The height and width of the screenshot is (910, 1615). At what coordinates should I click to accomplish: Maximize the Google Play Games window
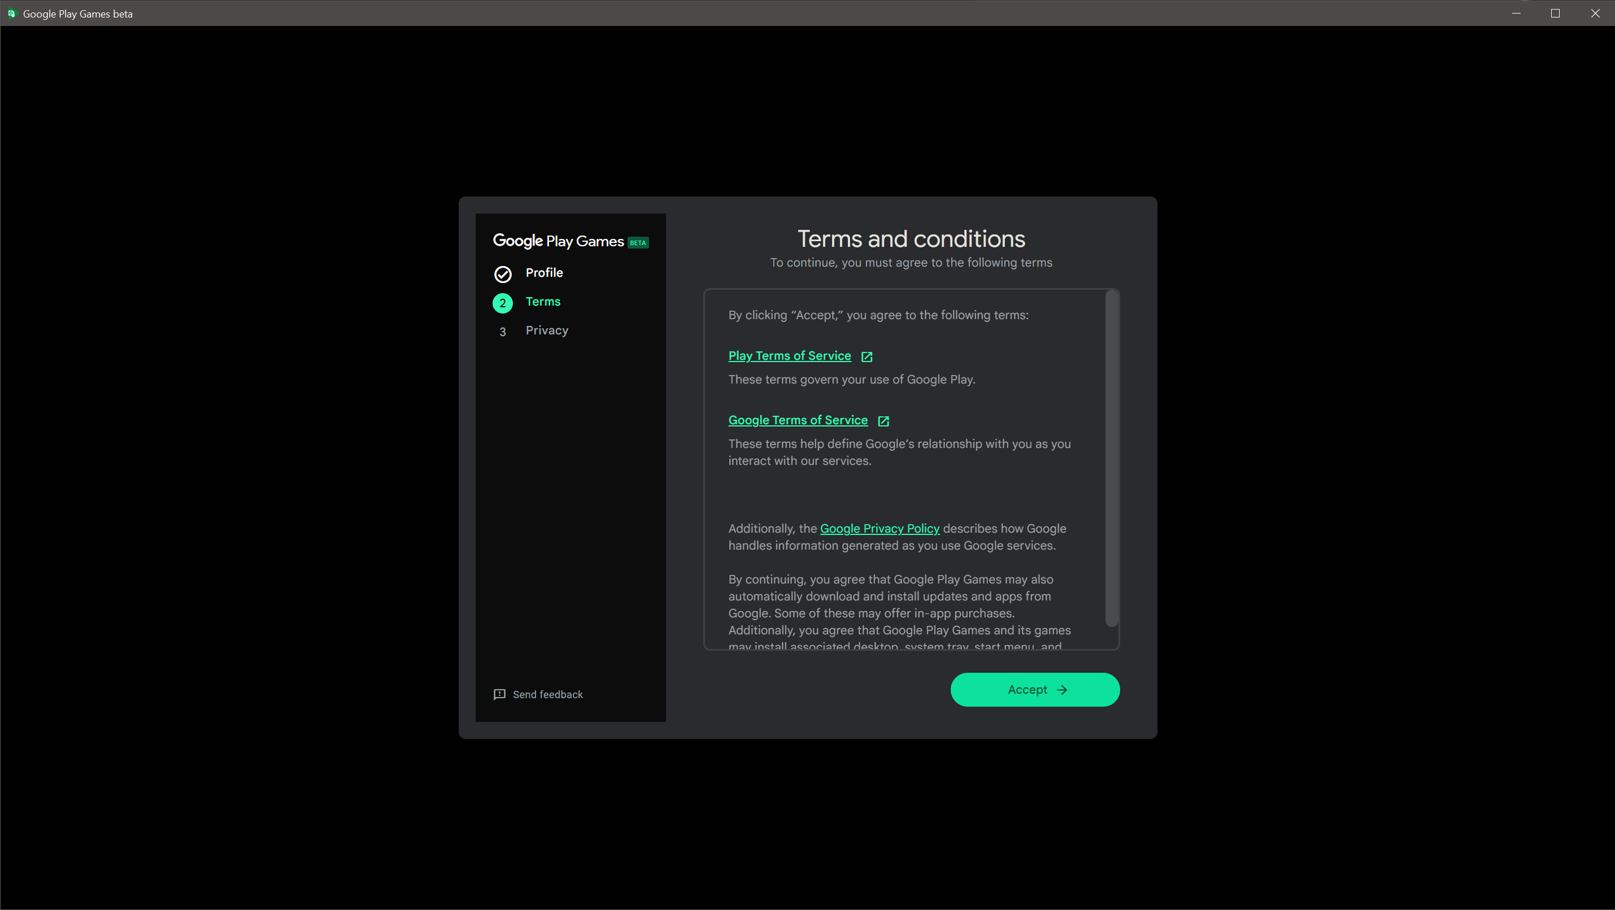[x=1555, y=13]
